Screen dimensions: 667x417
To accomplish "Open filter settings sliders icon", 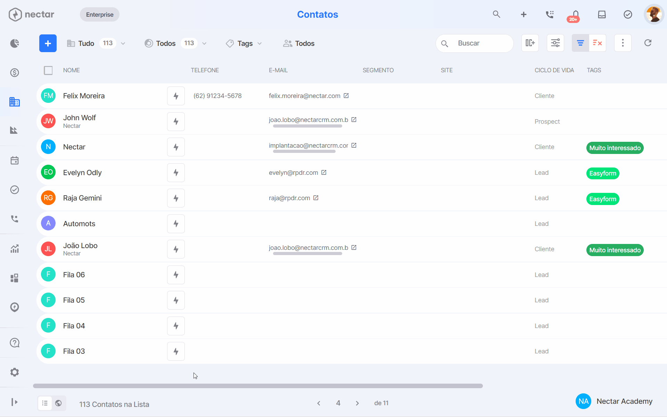I will 555,43.
